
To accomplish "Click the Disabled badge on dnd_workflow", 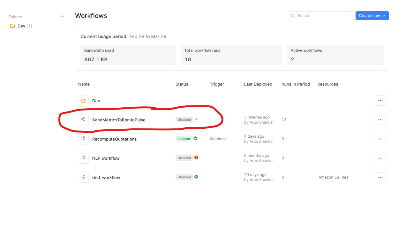I will pyautogui.click(x=184, y=177).
